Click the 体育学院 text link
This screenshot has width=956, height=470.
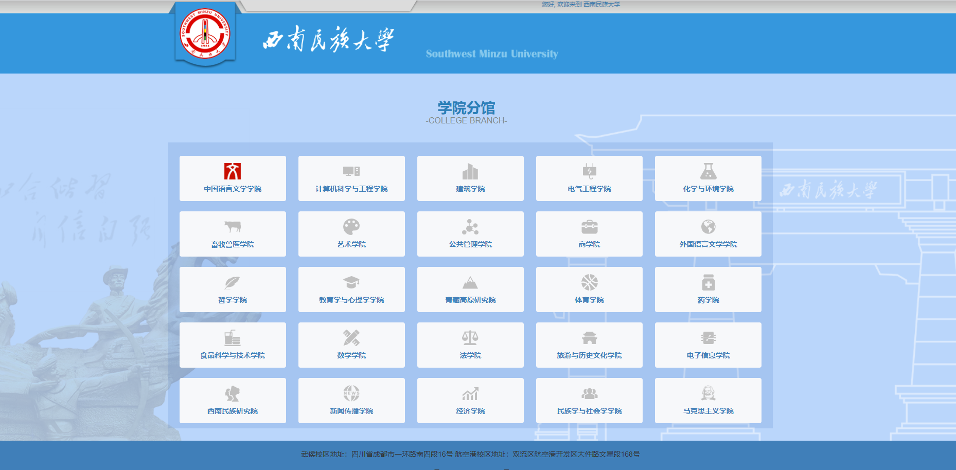(x=589, y=300)
